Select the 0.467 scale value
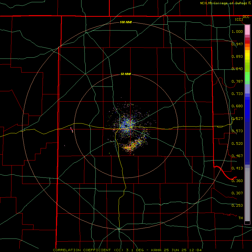 237,156
